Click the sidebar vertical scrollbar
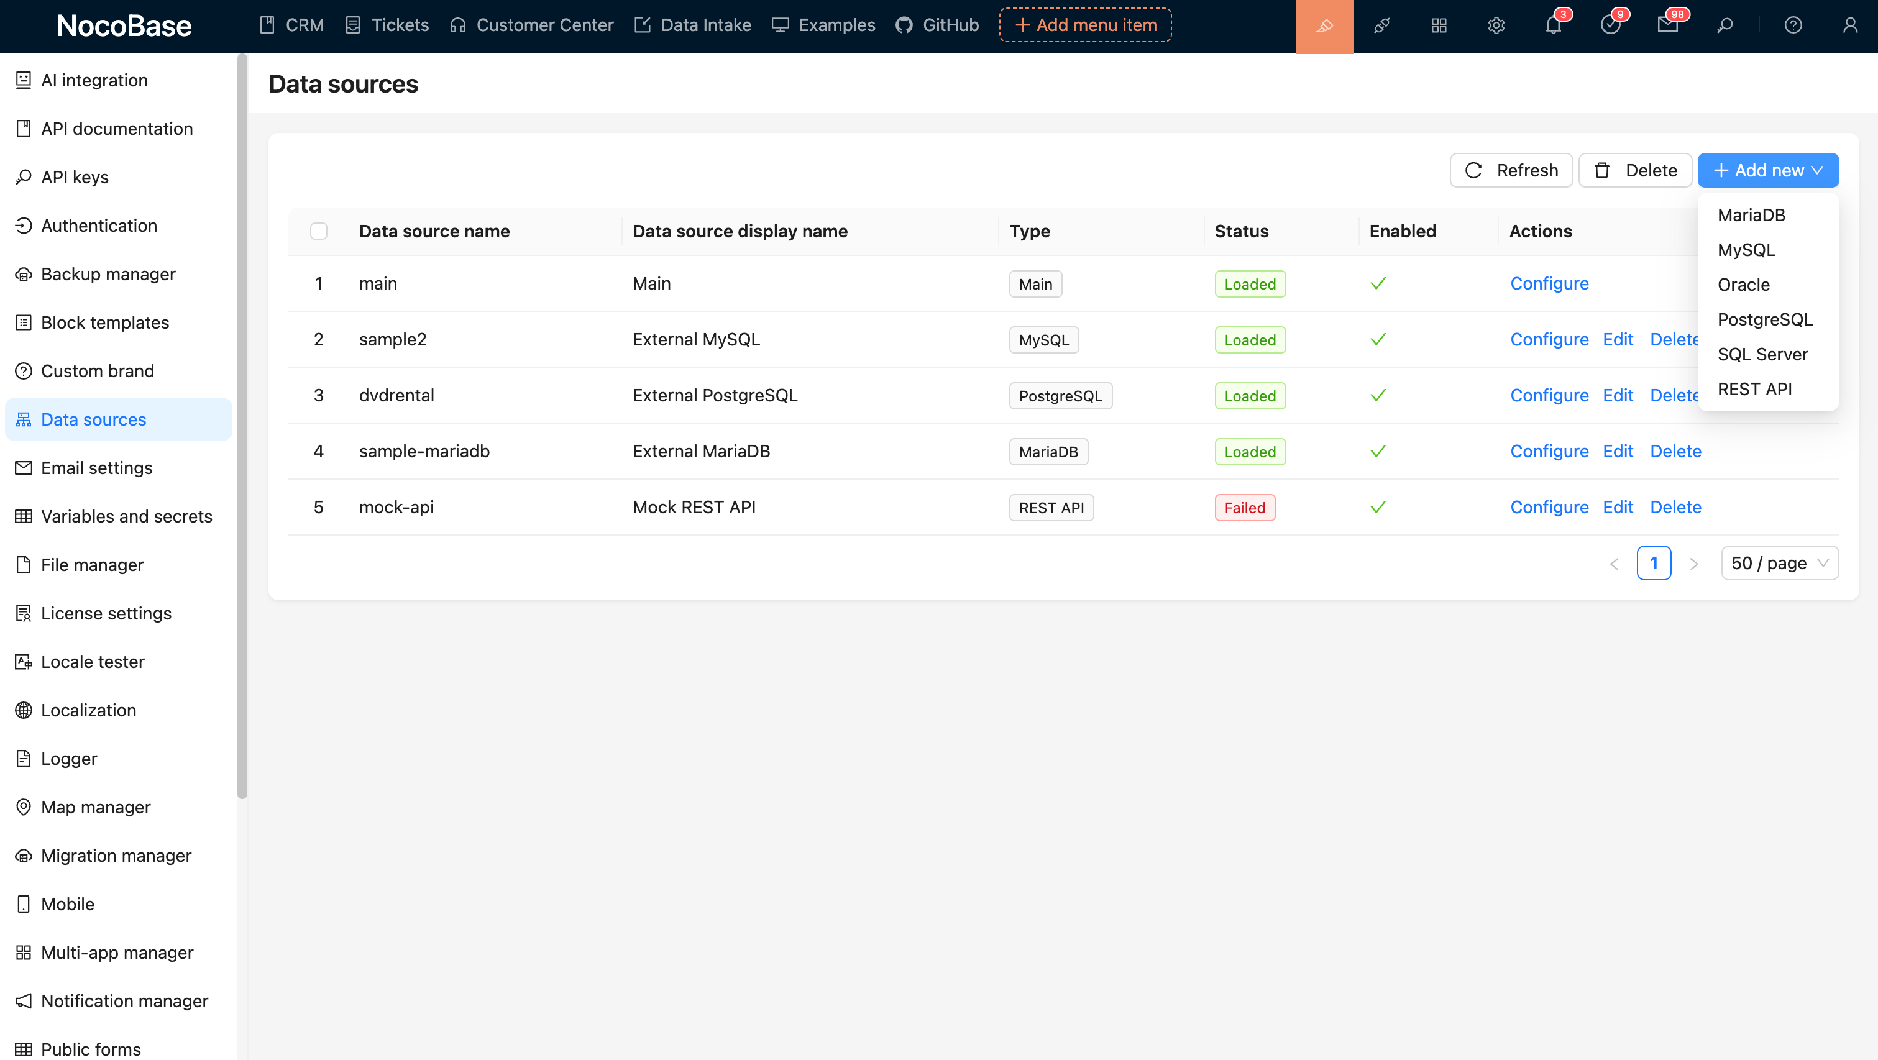The width and height of the screenshot is (1878, 1060). pos(242,426)
